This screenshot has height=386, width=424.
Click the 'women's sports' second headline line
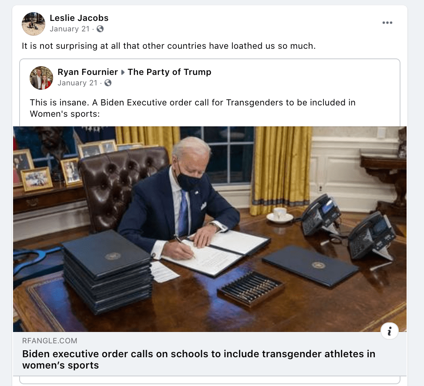pos(61,365)
